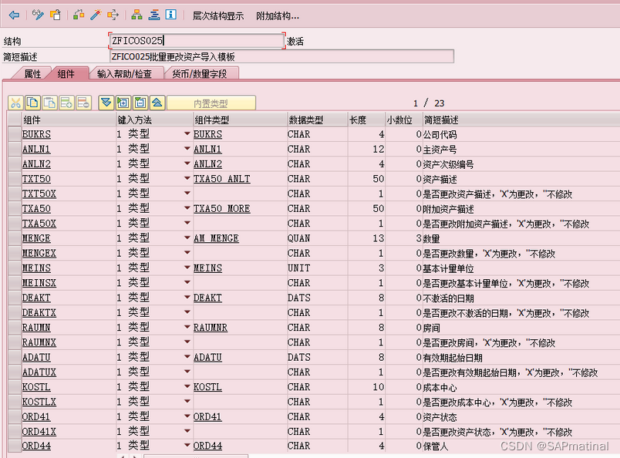
Task: Open typing method dropdown for TXT50X row
Action: tap(187, 194)
